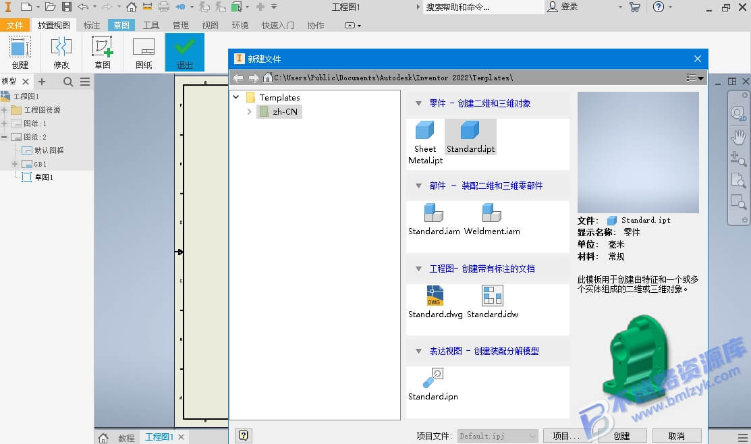Close the 工程图1 document tab
This screenshot has width=751, height=444.
181,437
